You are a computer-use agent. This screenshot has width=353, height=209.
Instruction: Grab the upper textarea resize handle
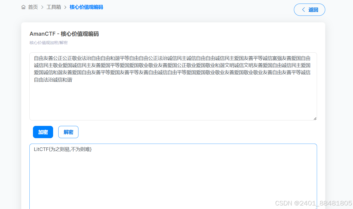point(315,118)
